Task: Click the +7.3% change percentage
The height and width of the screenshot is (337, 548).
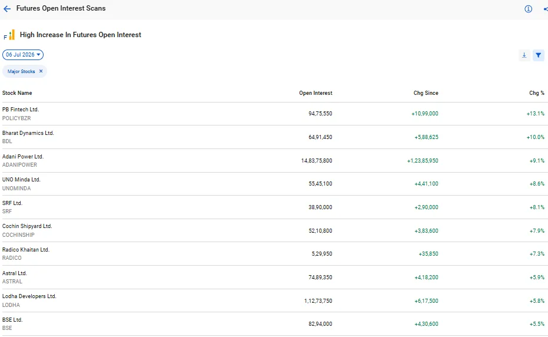Action: tap(537, 254)
